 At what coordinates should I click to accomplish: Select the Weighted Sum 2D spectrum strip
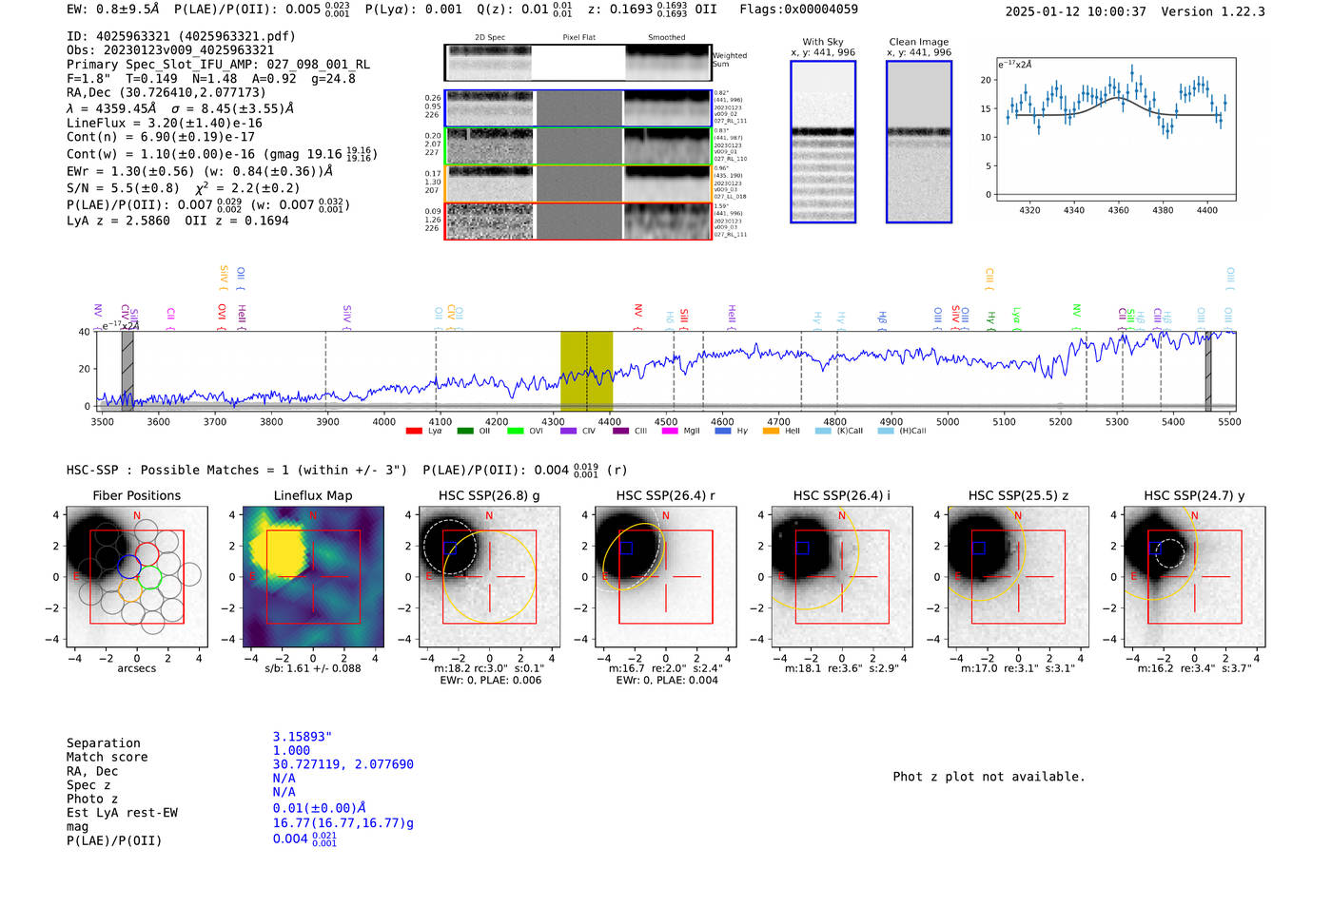coord(578,63)
